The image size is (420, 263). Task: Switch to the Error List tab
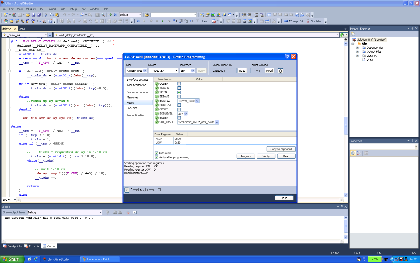[x=32, y=246]
